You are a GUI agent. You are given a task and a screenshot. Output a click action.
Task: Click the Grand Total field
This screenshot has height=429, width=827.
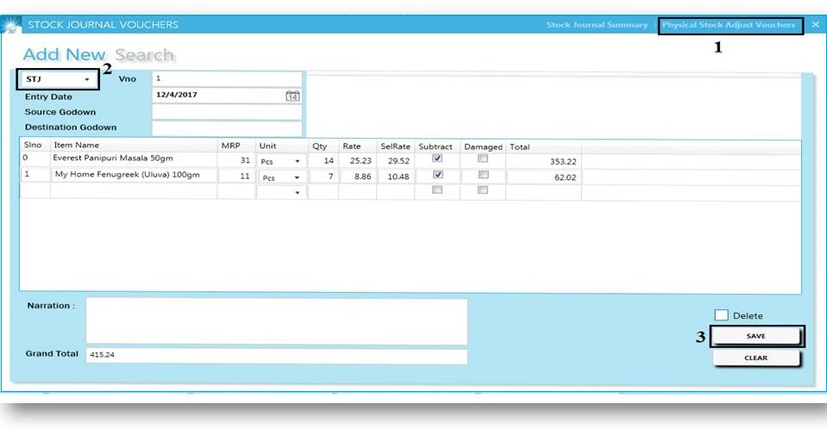(x=276, y=356)
